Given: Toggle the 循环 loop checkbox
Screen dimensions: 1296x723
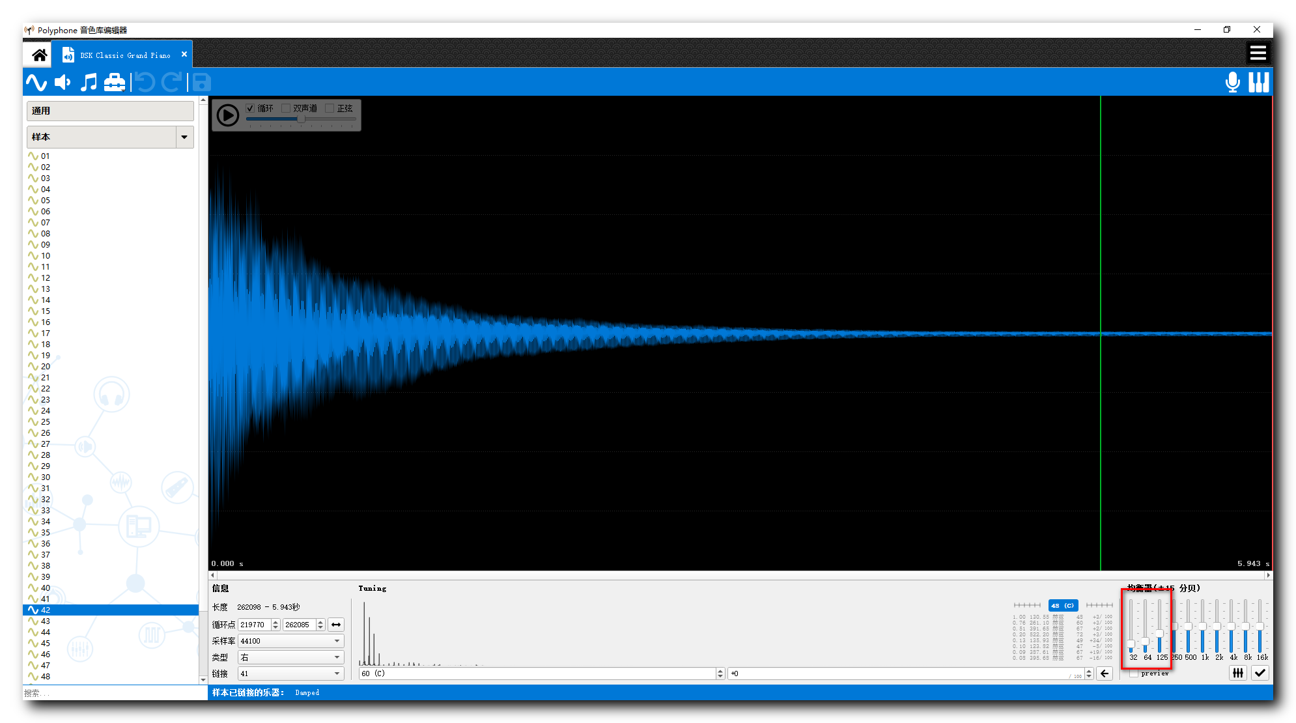Looking at the screenshot, I should 251,108.
